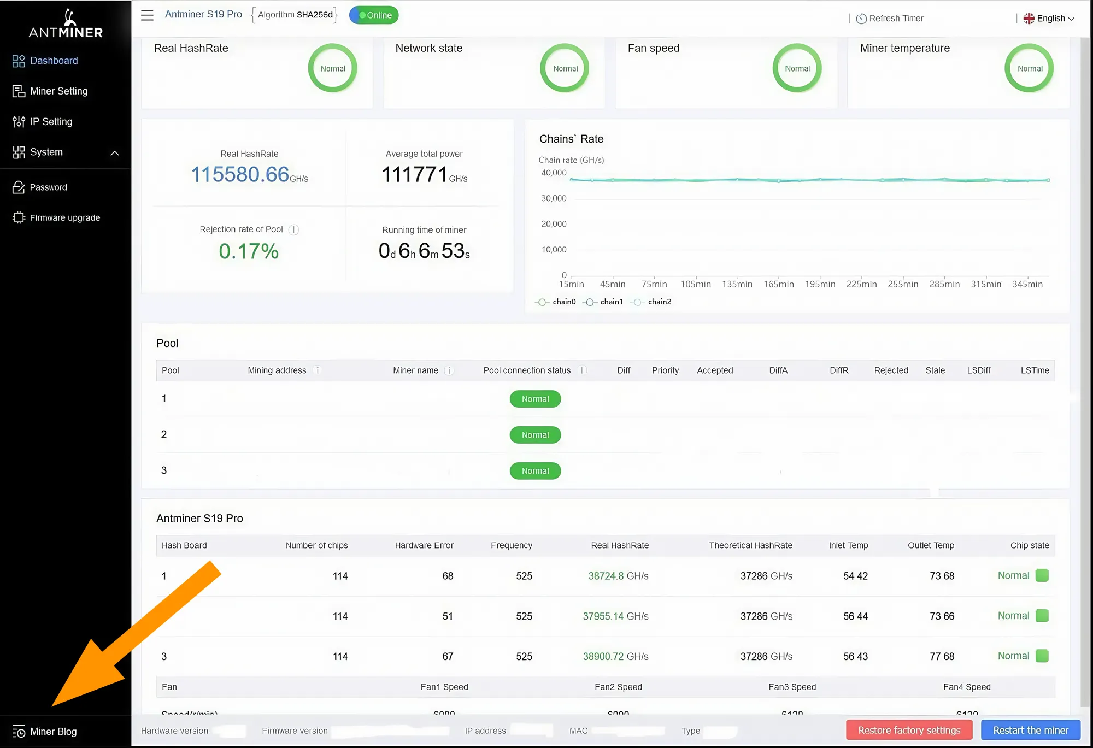Screen dimensions: 1093x748
Task: Click the 38900.72 GH/s hashrate value
Action: click(x=615, y=657)
